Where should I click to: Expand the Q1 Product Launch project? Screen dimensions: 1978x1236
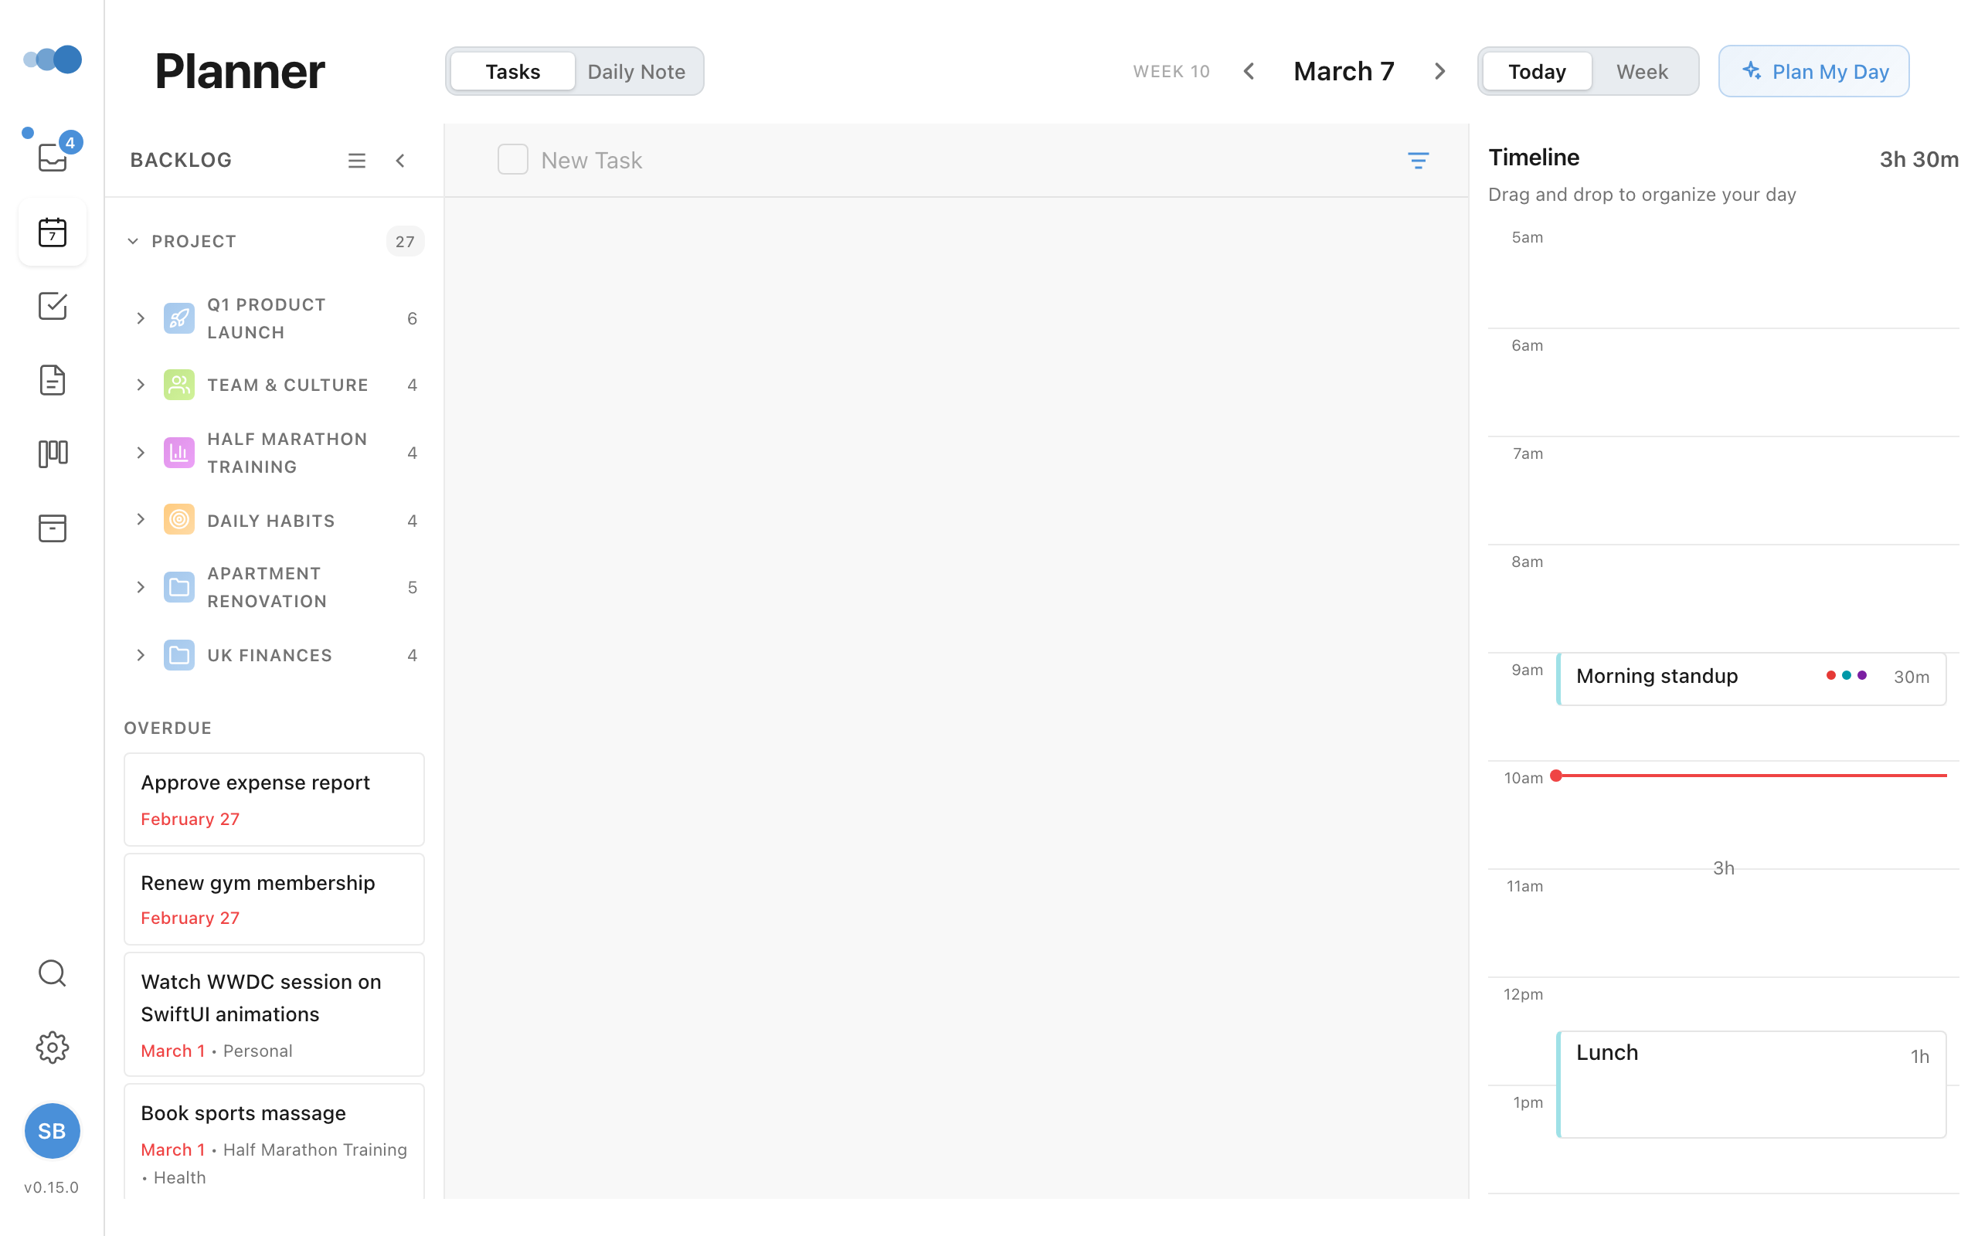pyautogui.click(x=140, y=318)
